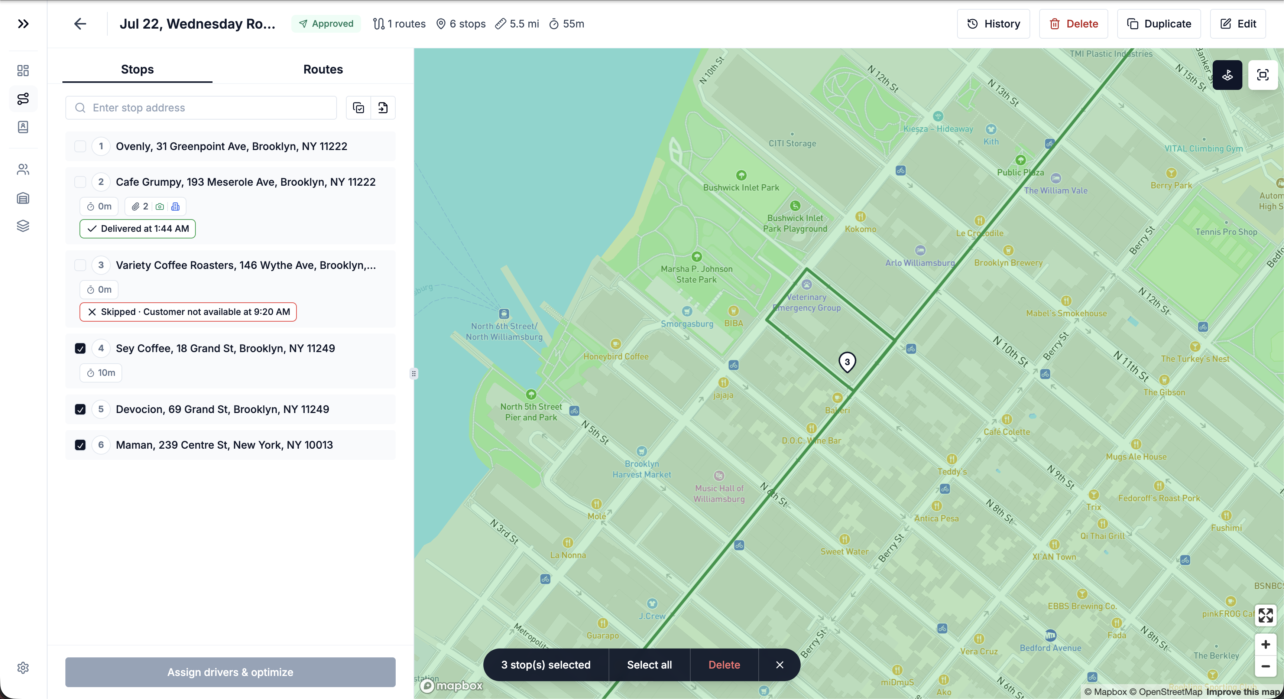Open route History

tap(993, 23)
